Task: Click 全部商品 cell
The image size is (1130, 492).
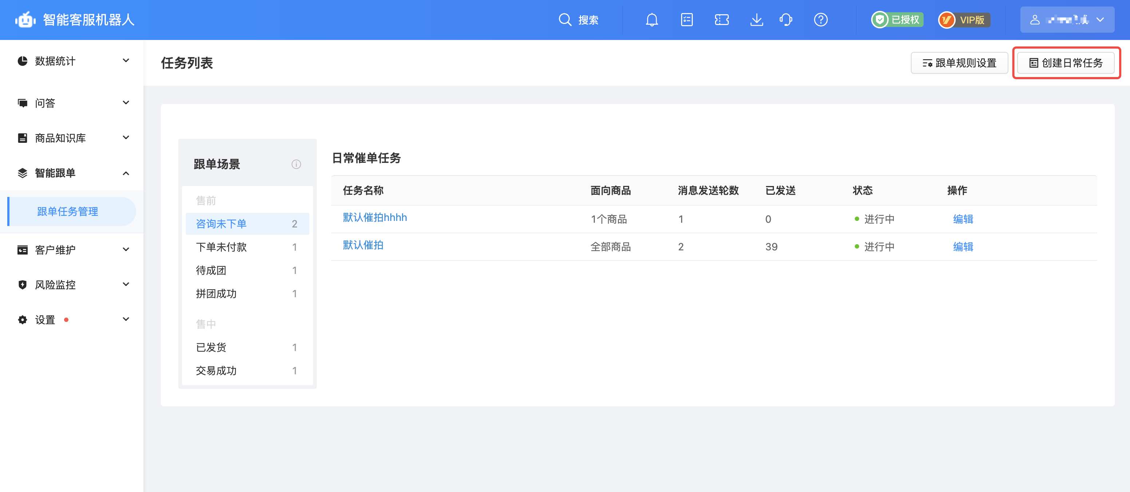Action: [611, 246]
